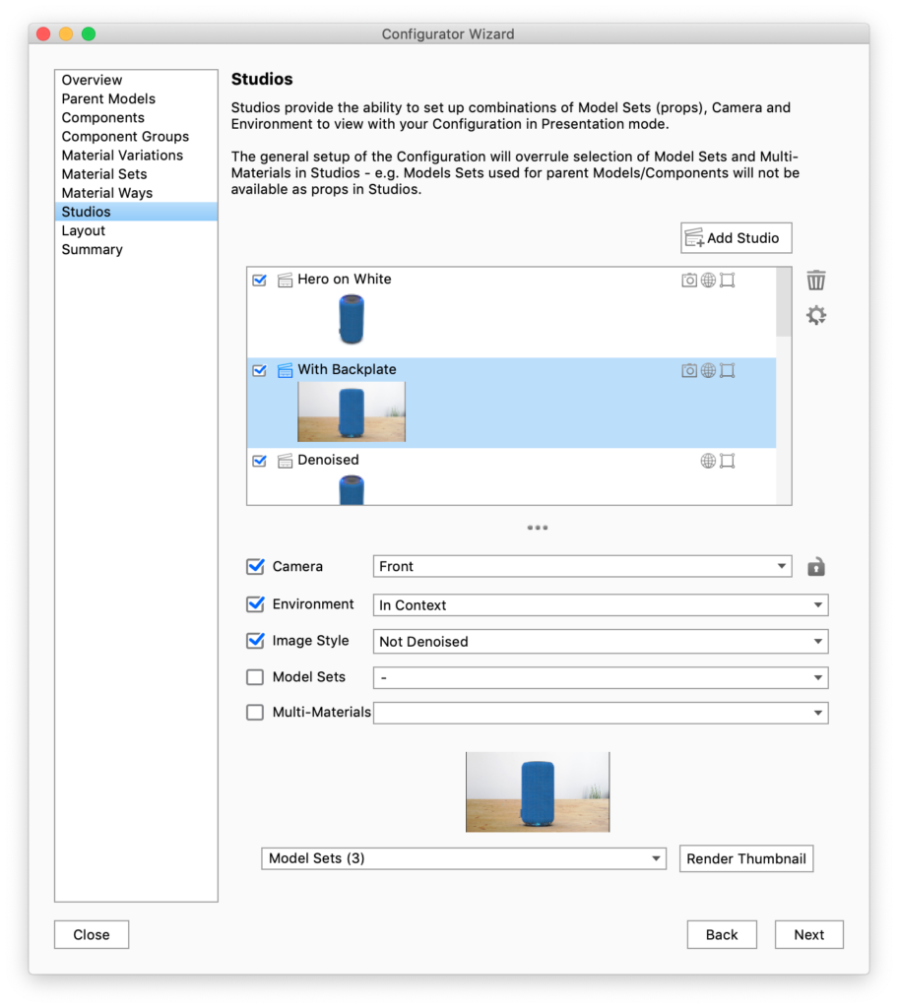Click the Add Studio button
This screenshot has width=898, height=1008.
pyautogui.click(x=736, y=238)
